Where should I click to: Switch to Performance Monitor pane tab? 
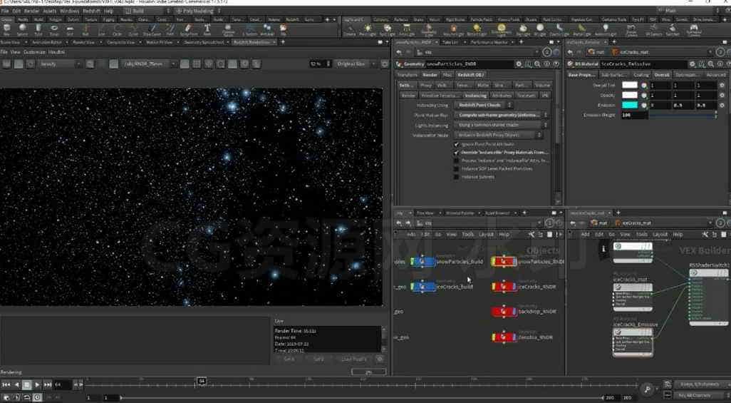point(489,42)
